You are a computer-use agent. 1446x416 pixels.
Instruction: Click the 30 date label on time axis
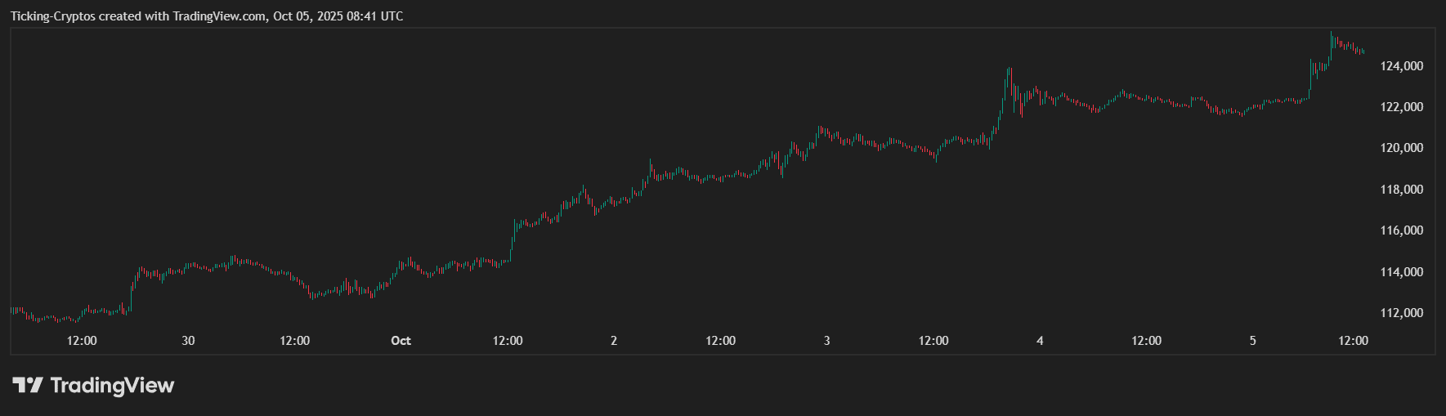click(x=188, y=341)
